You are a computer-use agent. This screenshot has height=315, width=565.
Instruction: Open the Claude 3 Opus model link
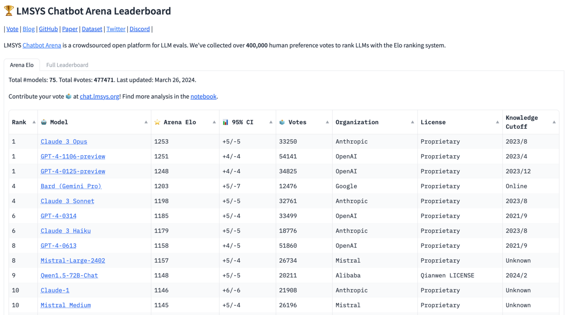pos(64,141)
